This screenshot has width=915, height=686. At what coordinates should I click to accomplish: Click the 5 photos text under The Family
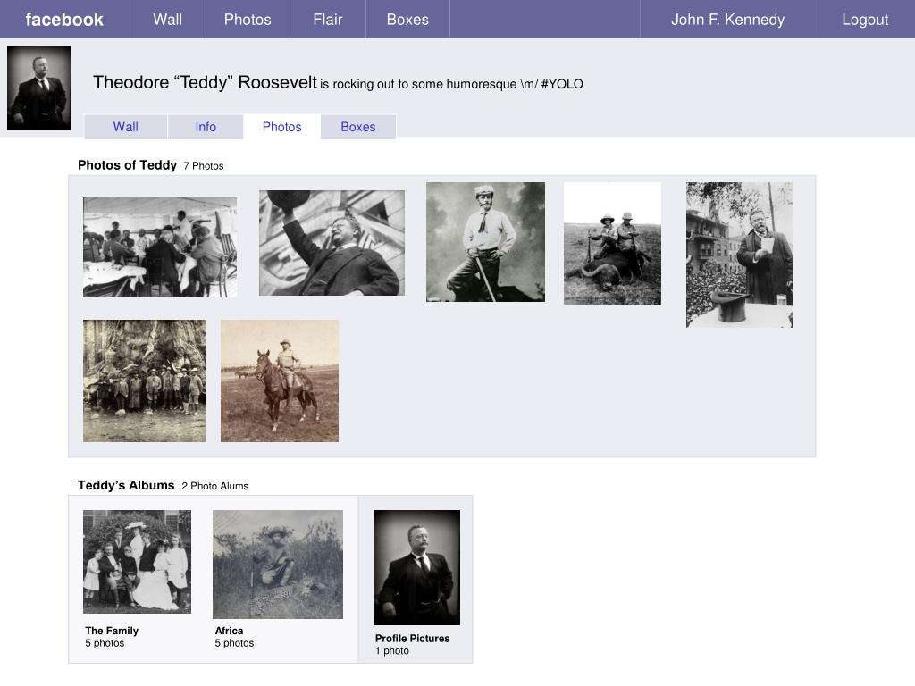tap(105, 643)
